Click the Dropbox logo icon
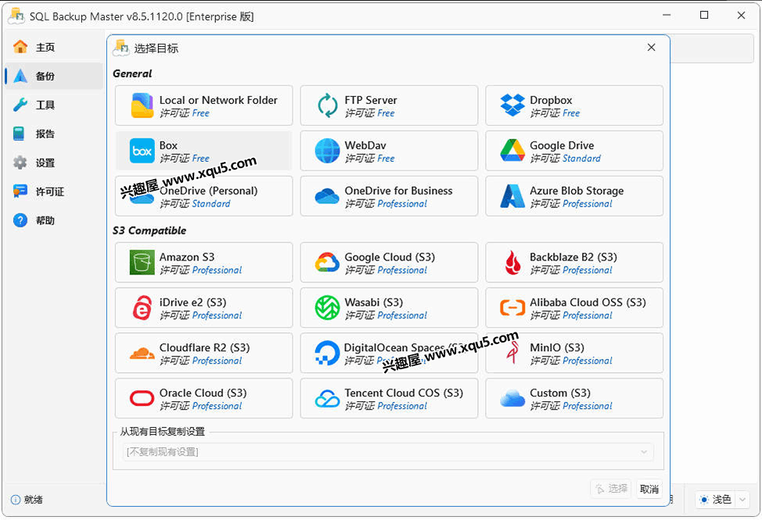This screenshot has height=520, width=762. pyautogui.click(x=512, y=106)
